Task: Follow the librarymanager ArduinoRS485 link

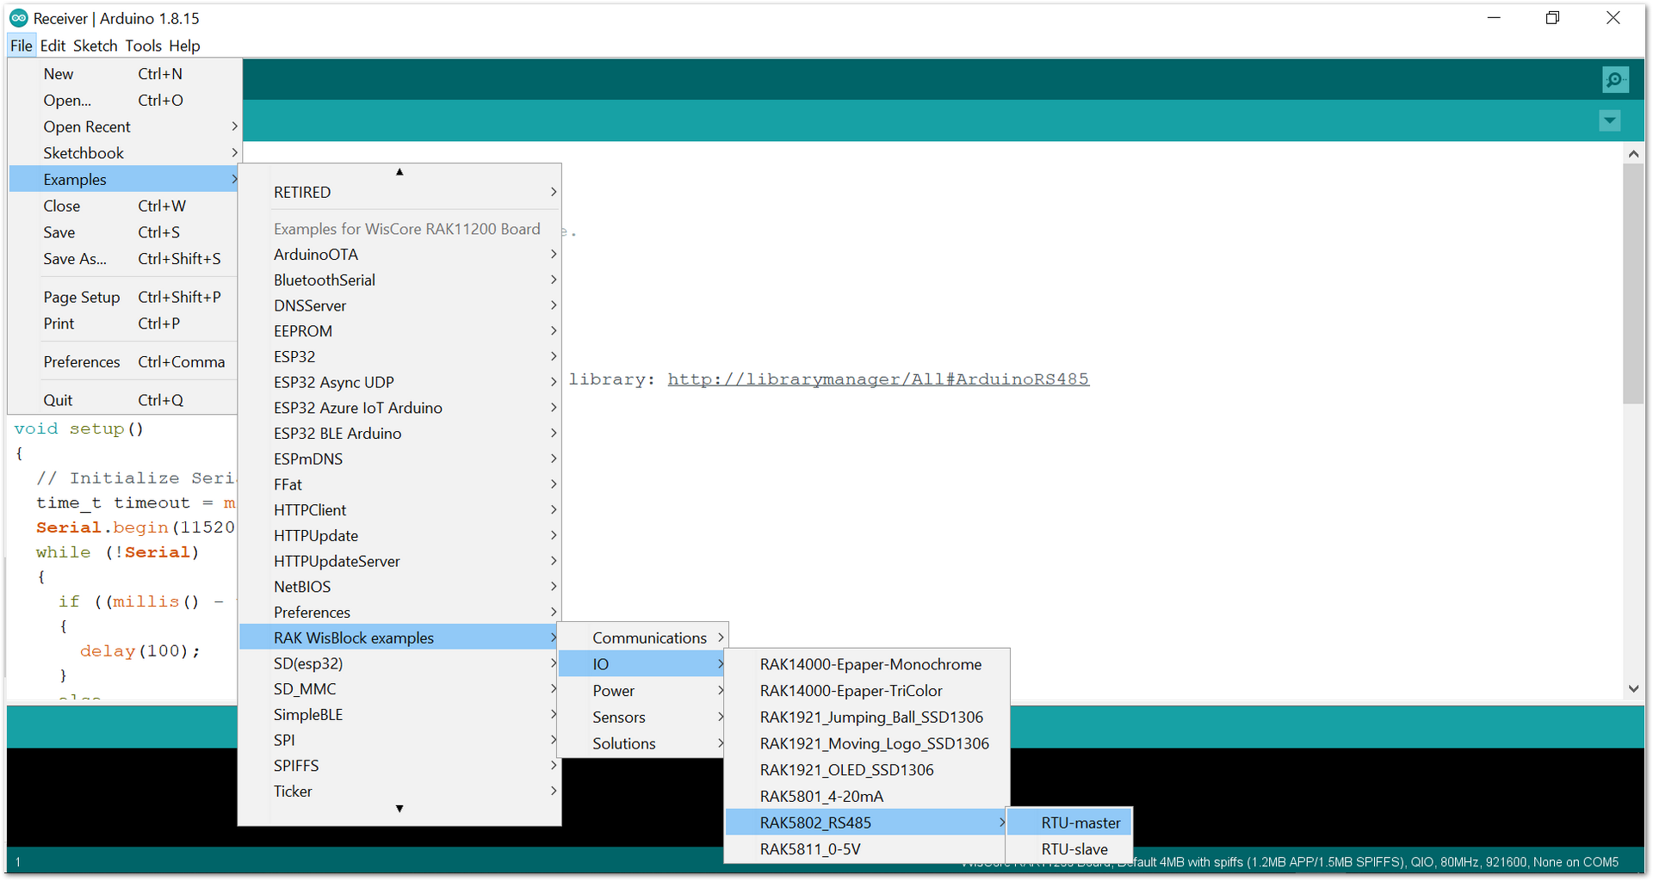Action: click(878, 379)
